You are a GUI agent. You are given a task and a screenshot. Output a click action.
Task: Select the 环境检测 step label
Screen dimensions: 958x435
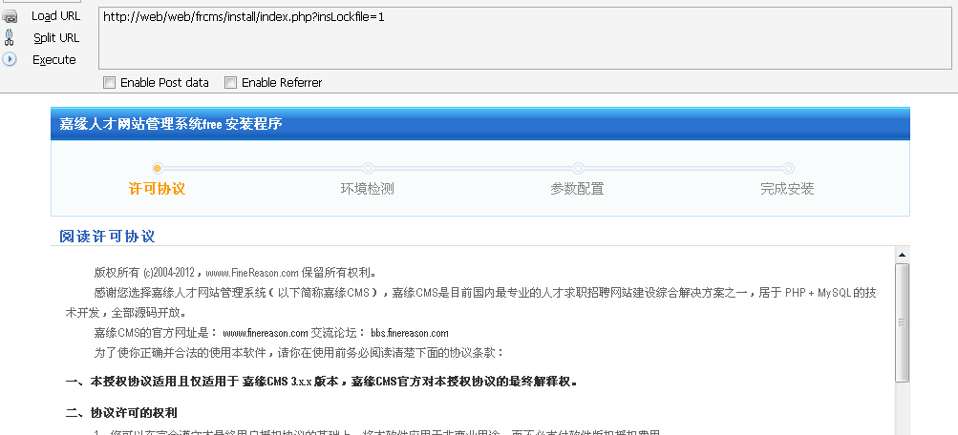(x=368, y=189)
